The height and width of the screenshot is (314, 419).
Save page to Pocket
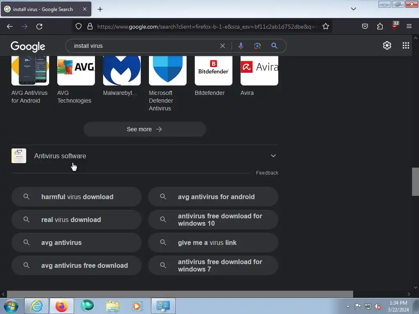(365, 27)
